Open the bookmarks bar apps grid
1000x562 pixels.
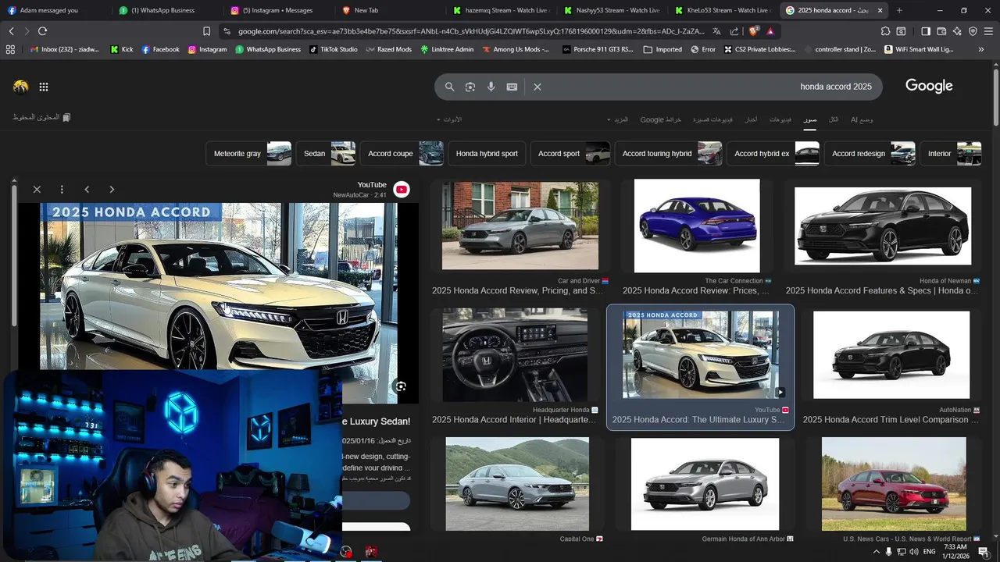click(x=10, y=49)
